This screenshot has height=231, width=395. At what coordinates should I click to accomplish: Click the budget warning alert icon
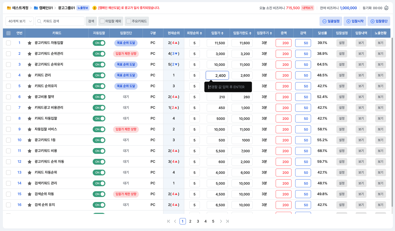[x=95, y=8]
